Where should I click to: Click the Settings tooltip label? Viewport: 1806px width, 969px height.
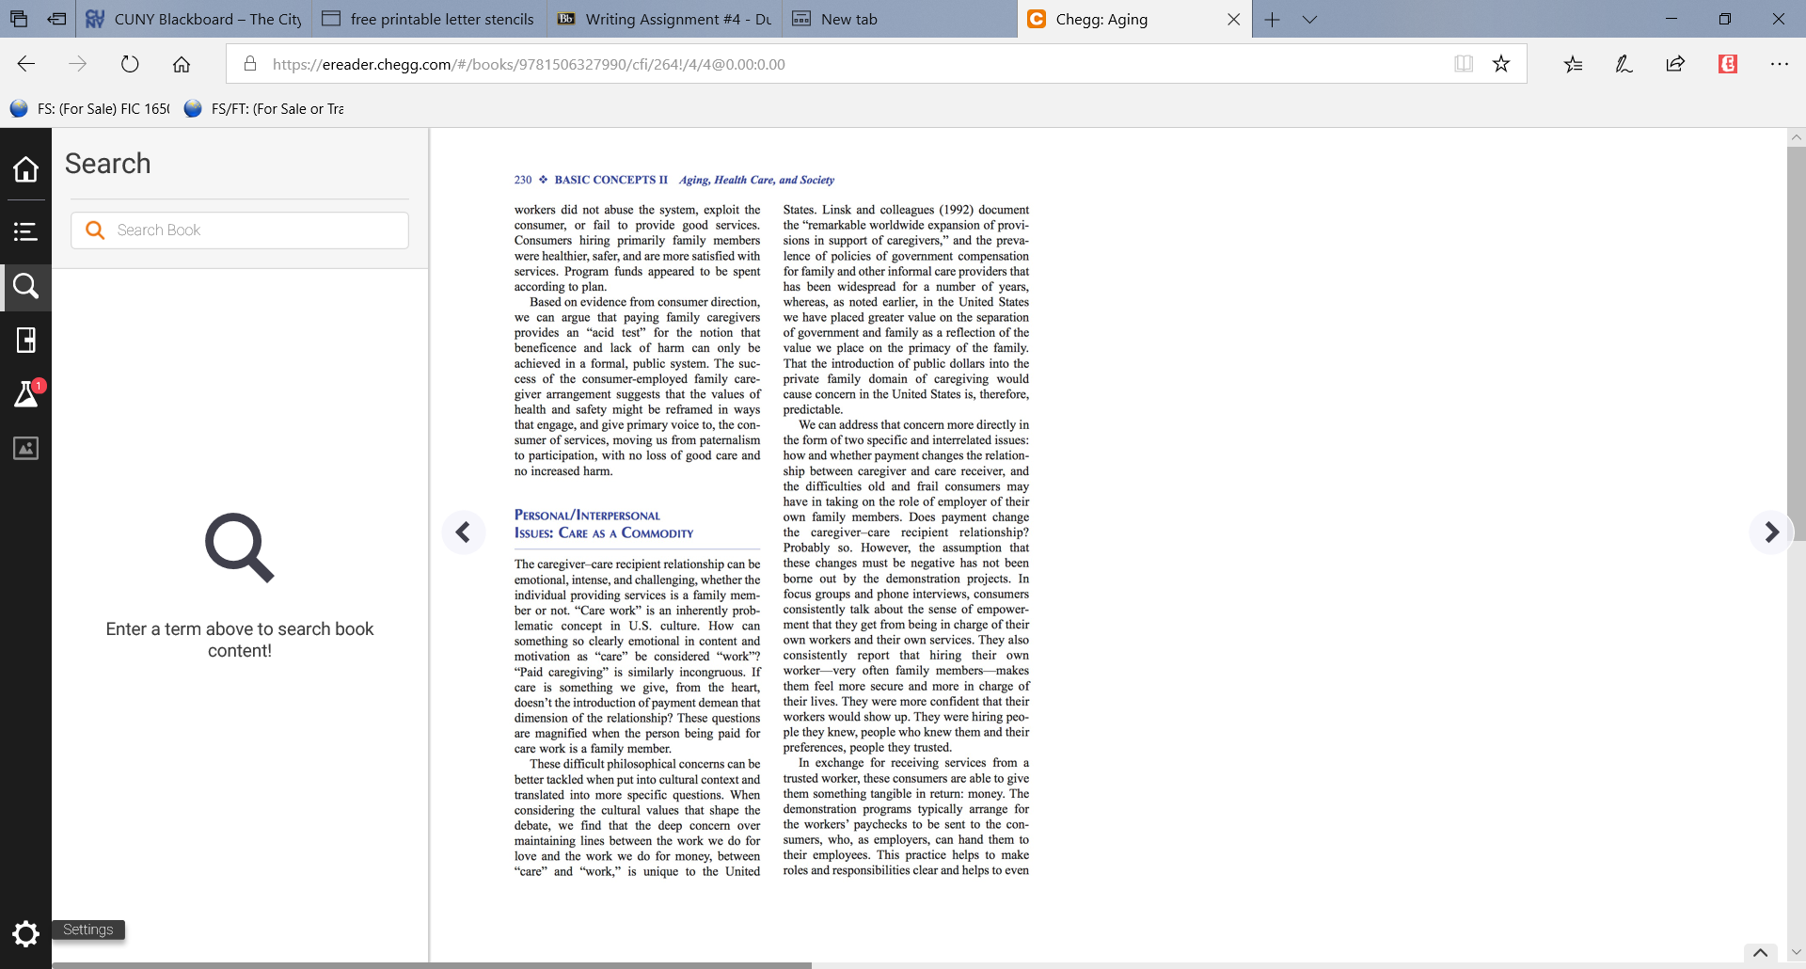click(x=88, y=929)
